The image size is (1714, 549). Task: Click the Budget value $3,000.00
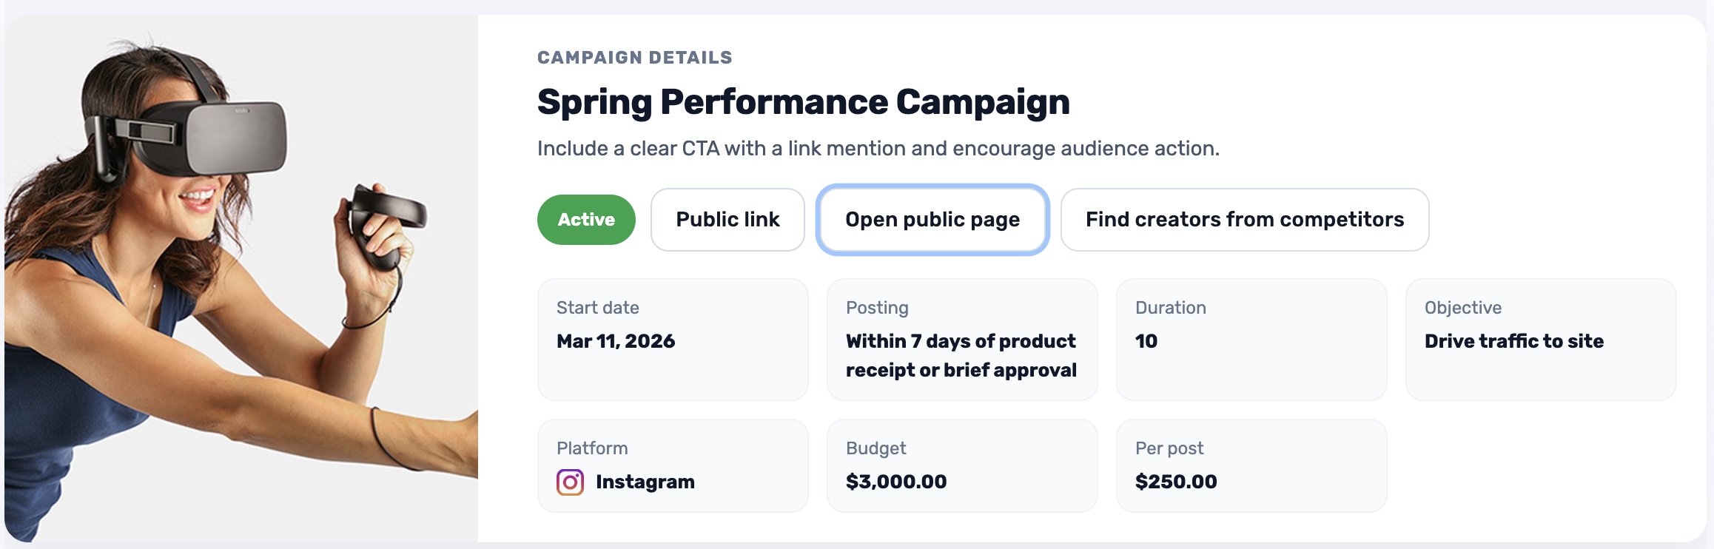click(x=896, y=481)
